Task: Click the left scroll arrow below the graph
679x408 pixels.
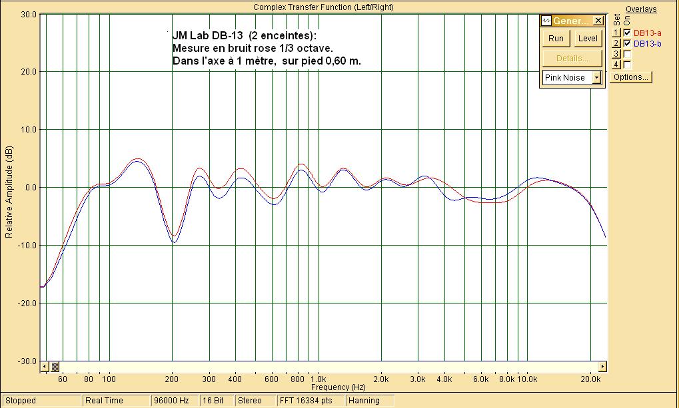Action: [45, 367]
